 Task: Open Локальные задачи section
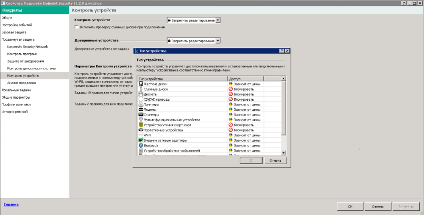tap(16, 90)
